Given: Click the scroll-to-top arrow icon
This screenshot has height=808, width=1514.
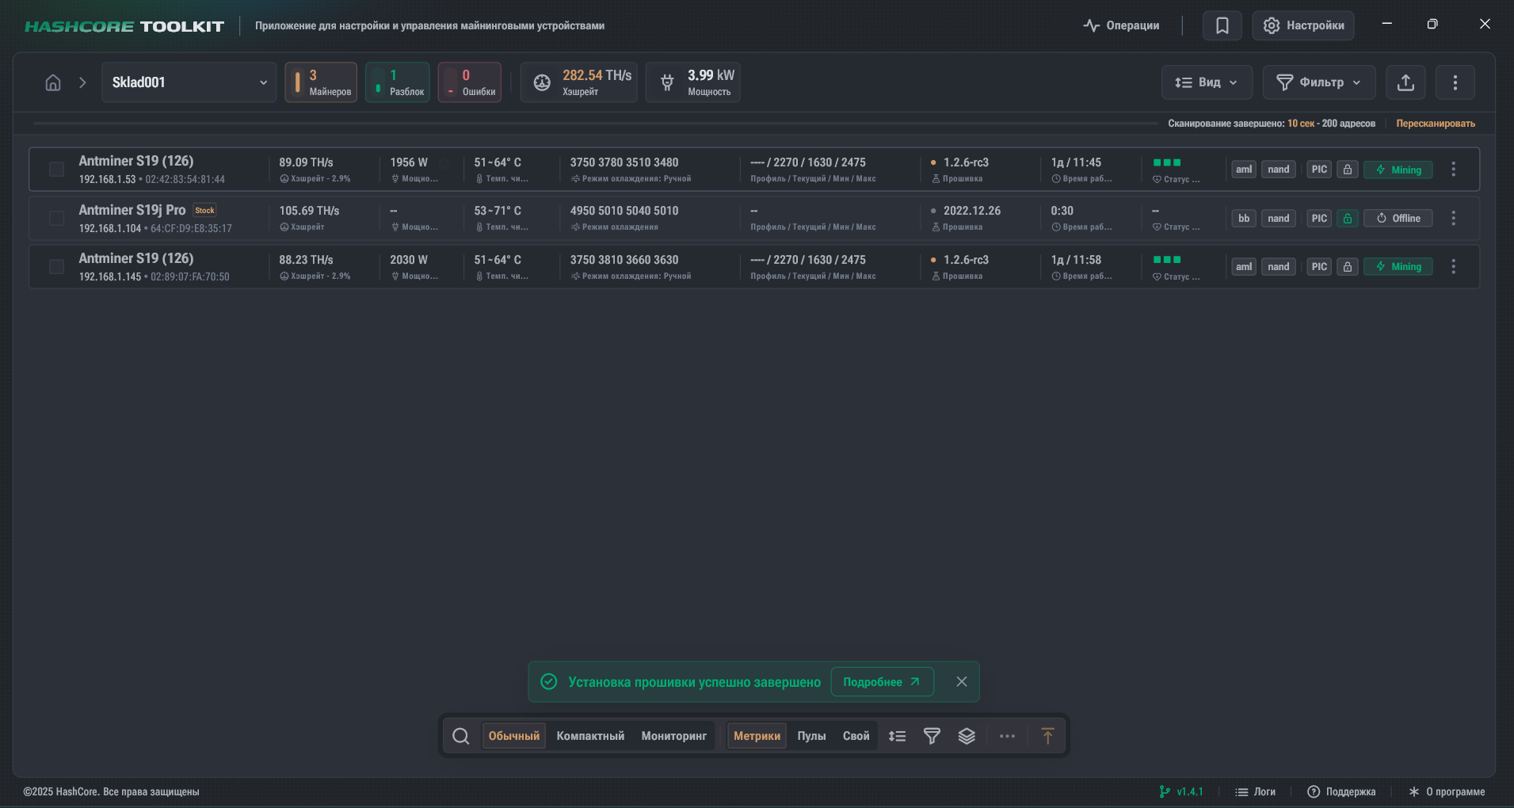Looking at the screenshot, I should point(1047,736).
